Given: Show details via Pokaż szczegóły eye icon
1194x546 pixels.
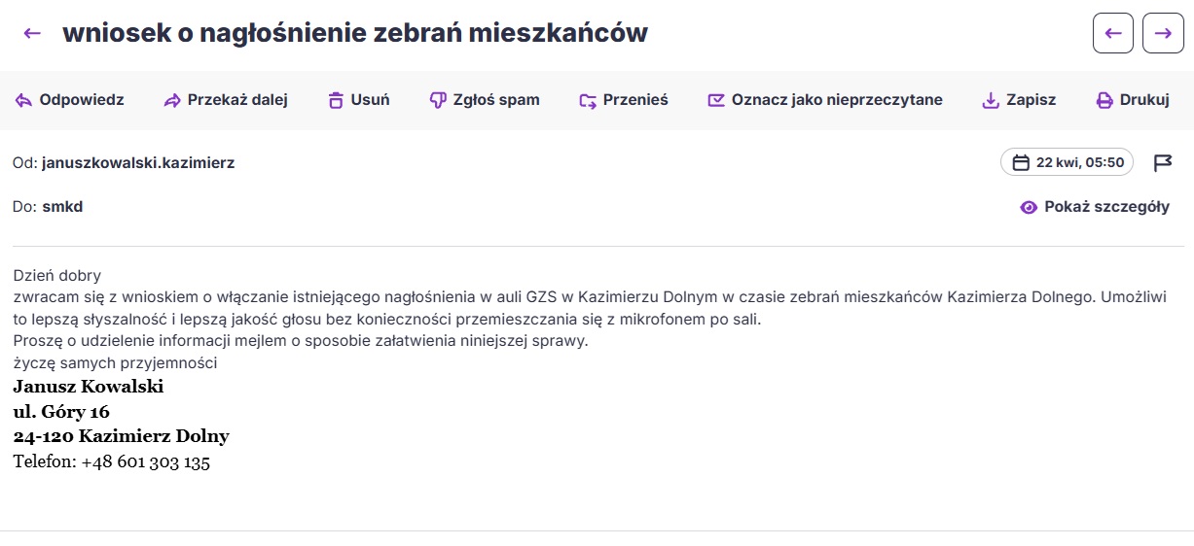Looking at the screenshot, I should coord(1029,207).
